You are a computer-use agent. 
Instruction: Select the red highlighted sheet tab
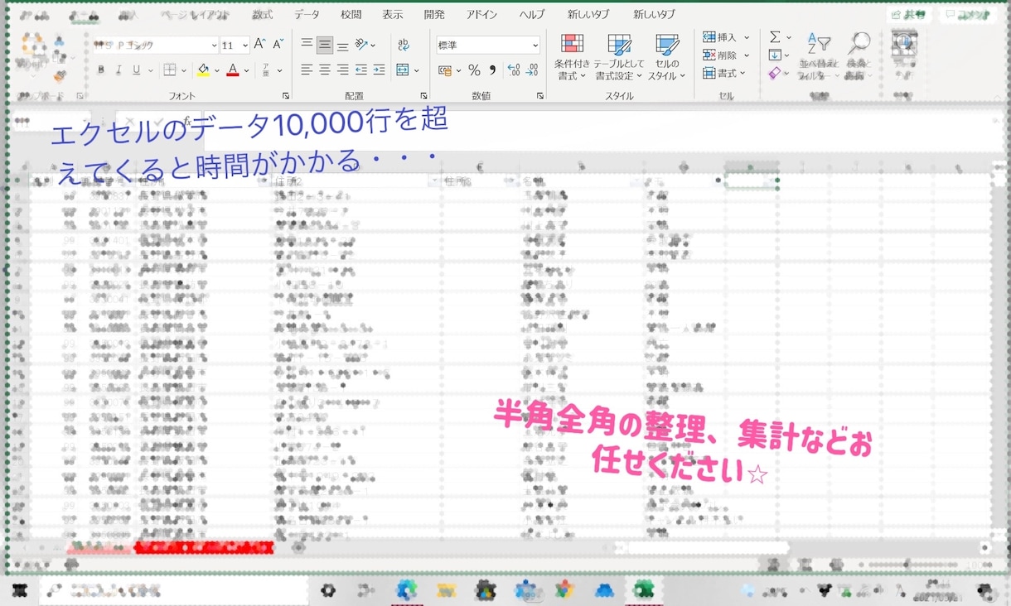pos(204,547)
